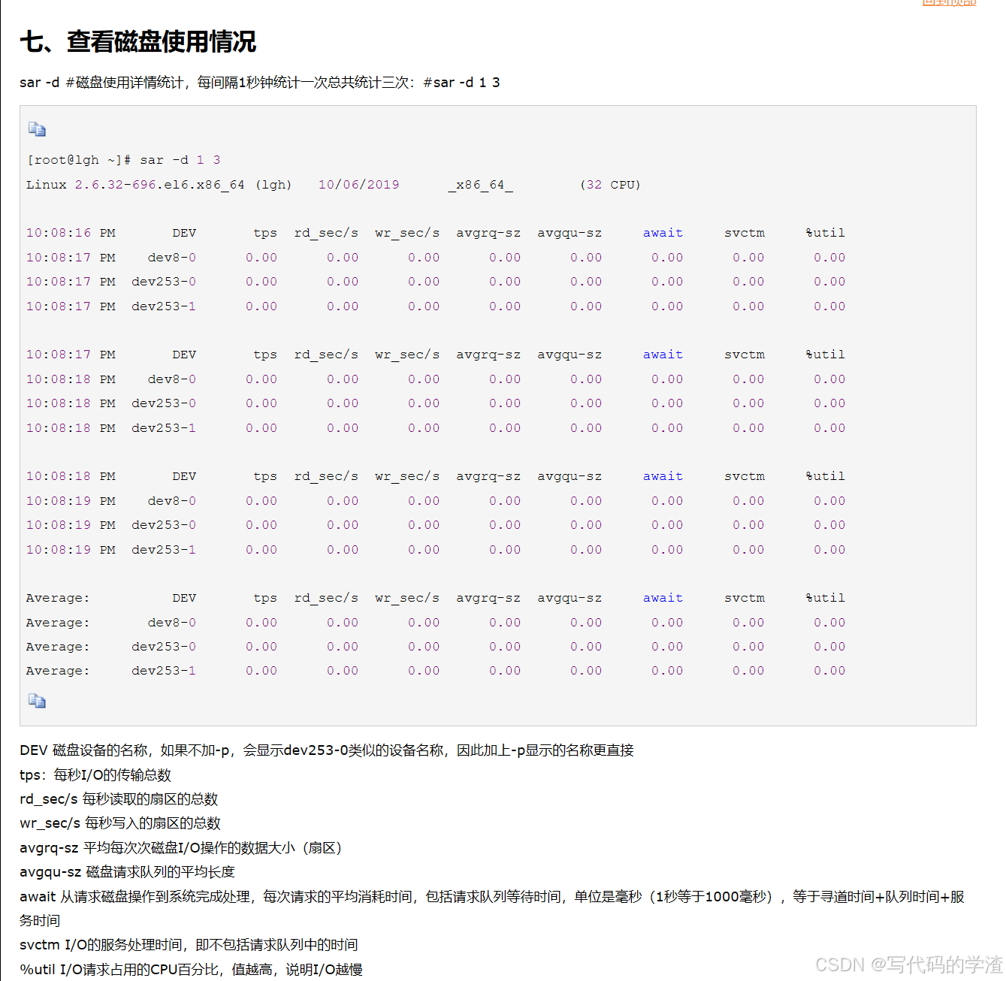This screenshot has width=1006, height=981.
Task: Click the copy-code icon above the sar command
Action: [x=37, y=129]
